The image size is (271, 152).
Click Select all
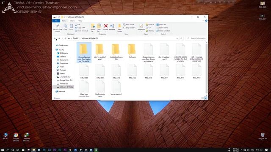[x=161, y=24]
